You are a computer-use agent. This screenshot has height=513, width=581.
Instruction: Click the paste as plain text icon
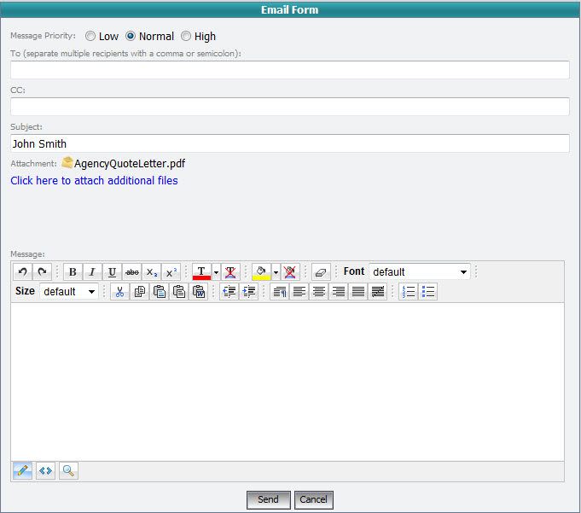pyautogui.click(x=179, y=292)
